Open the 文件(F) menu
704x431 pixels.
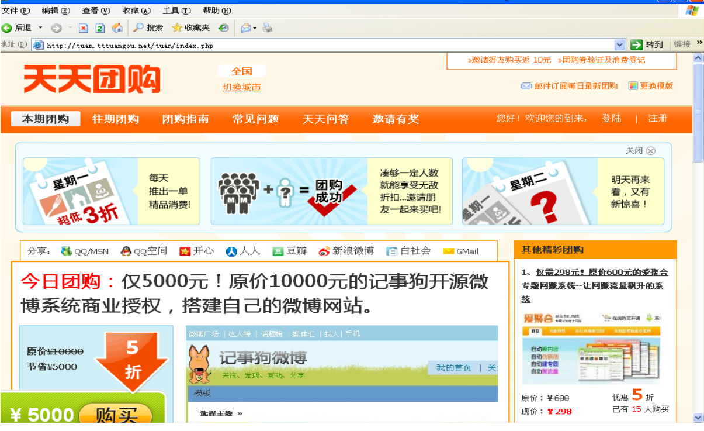point(16,11)
